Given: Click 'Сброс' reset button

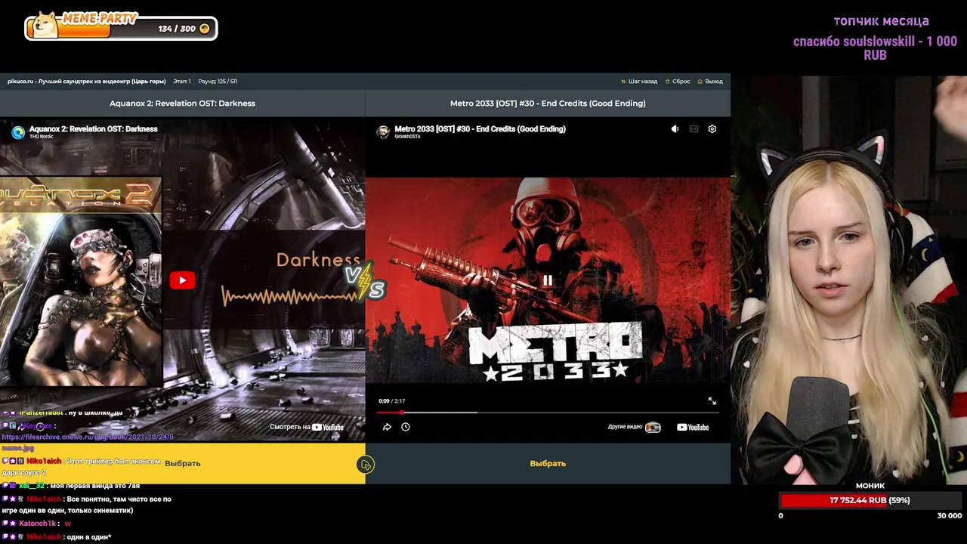Looking at the screenshot, I should 677,82.
